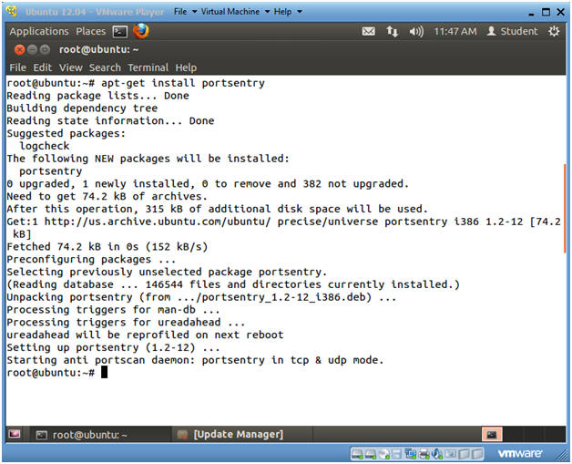Click the sound volume indicator
The image size is (572, 464).
(x=416, y=32)
